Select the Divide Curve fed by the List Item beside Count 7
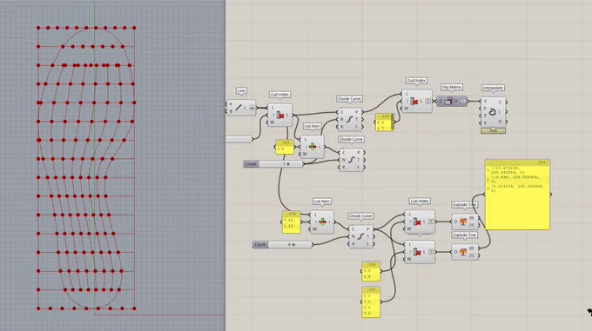 [x=352, y=160]
